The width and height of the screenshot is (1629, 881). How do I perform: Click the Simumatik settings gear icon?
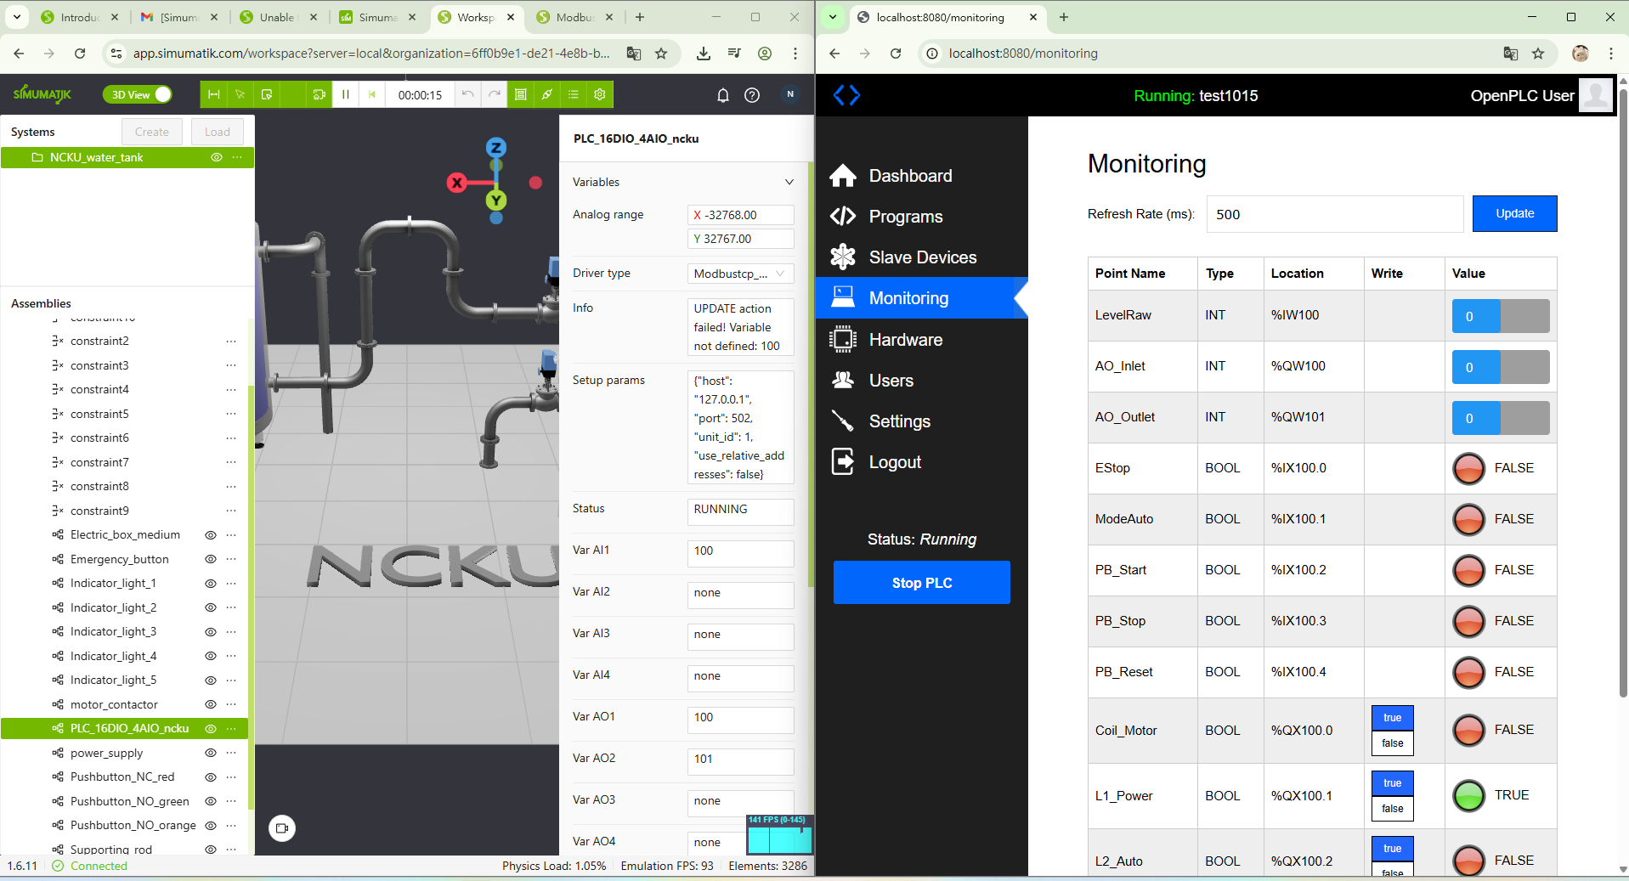point(600,94)
